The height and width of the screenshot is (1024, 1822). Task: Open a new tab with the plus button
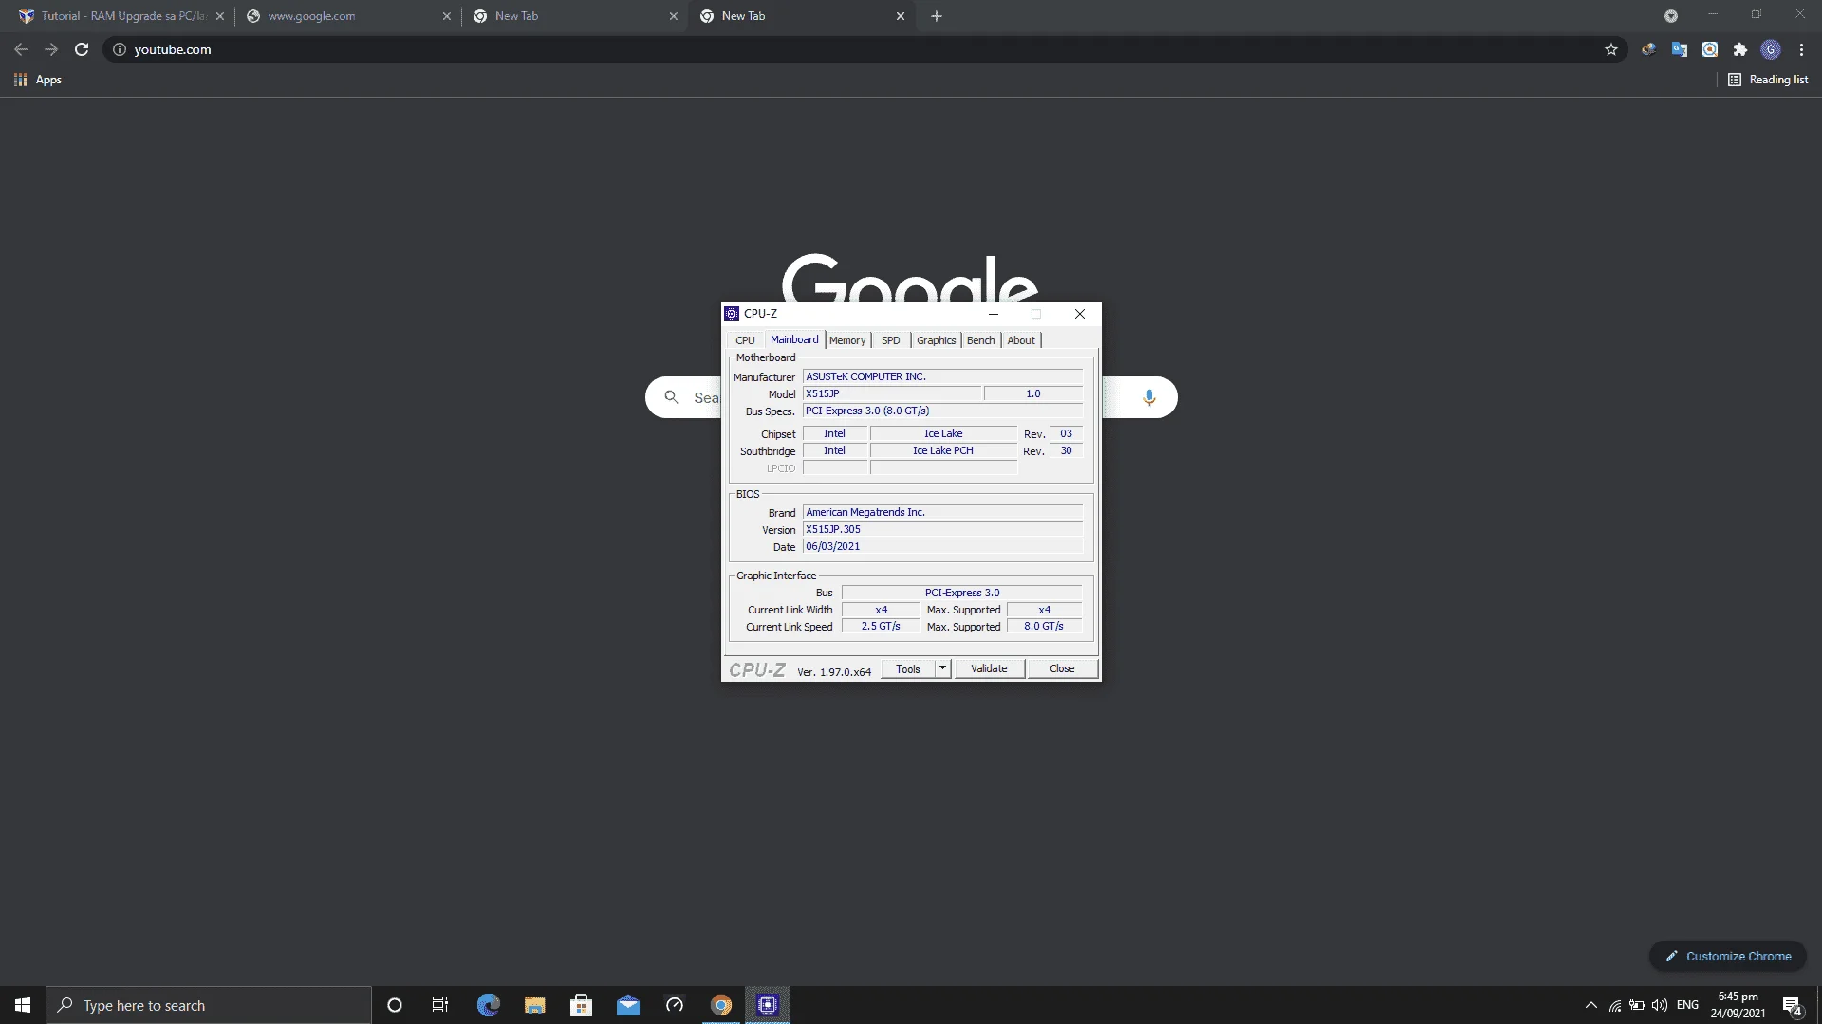pyautogui.click(x=937, y=16)
